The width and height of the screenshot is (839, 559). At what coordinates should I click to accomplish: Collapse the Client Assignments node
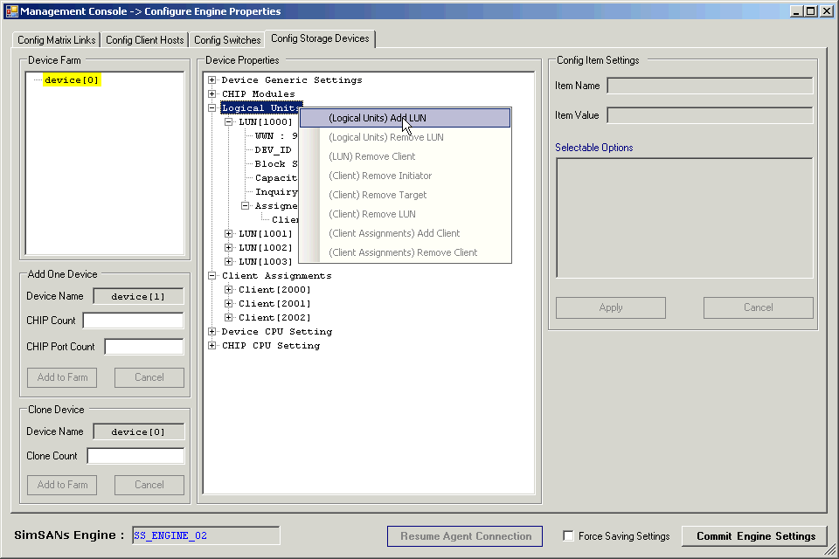tap(211, 275)
